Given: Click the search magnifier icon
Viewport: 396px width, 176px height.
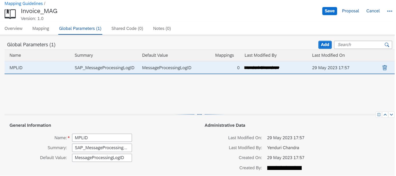Looking at the screenshot, I should [x=387, y=45].
